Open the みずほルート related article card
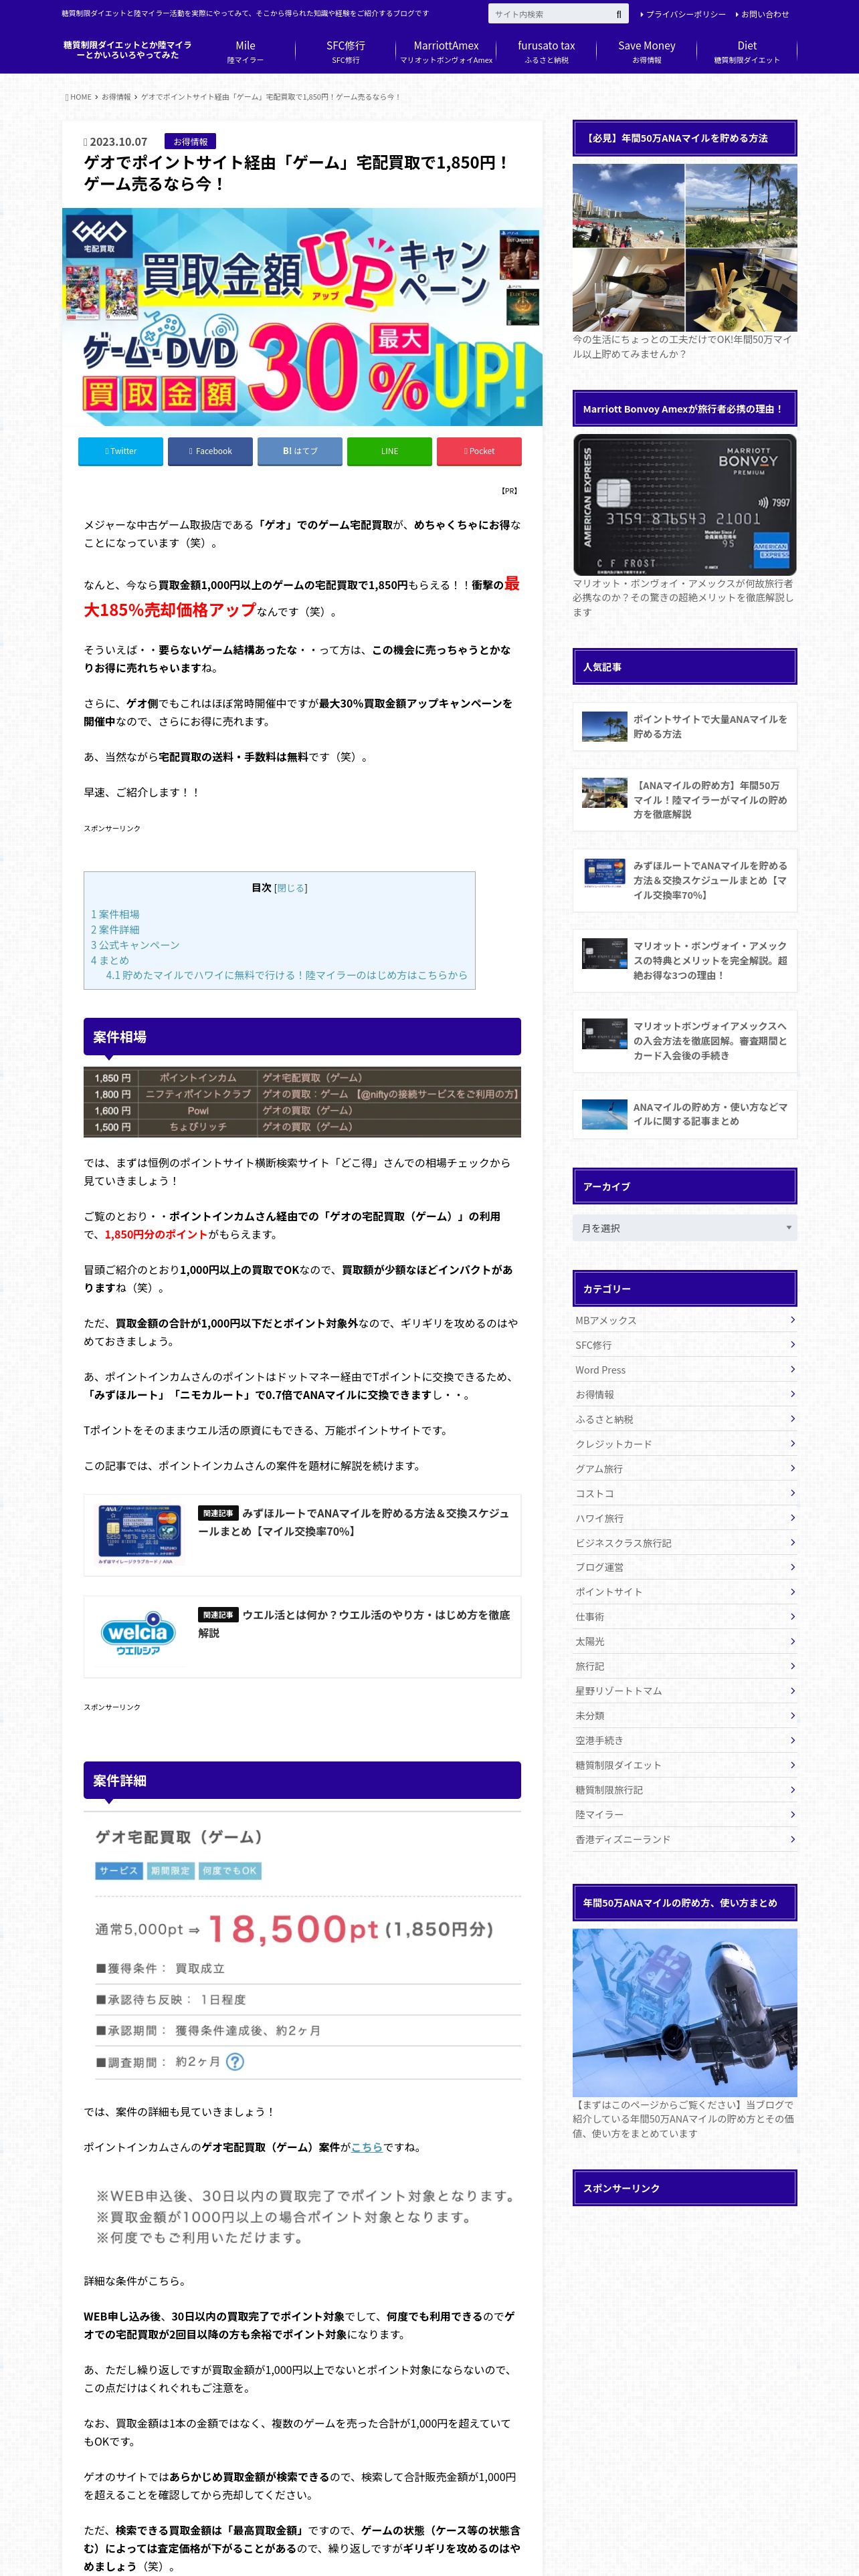Viewport: 859px width, 2576px height. pos(302,1534)
